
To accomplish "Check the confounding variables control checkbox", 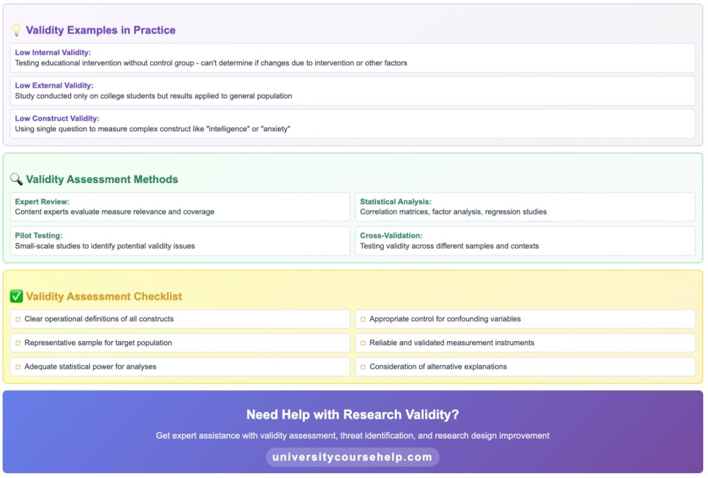I will click(363, 318).
